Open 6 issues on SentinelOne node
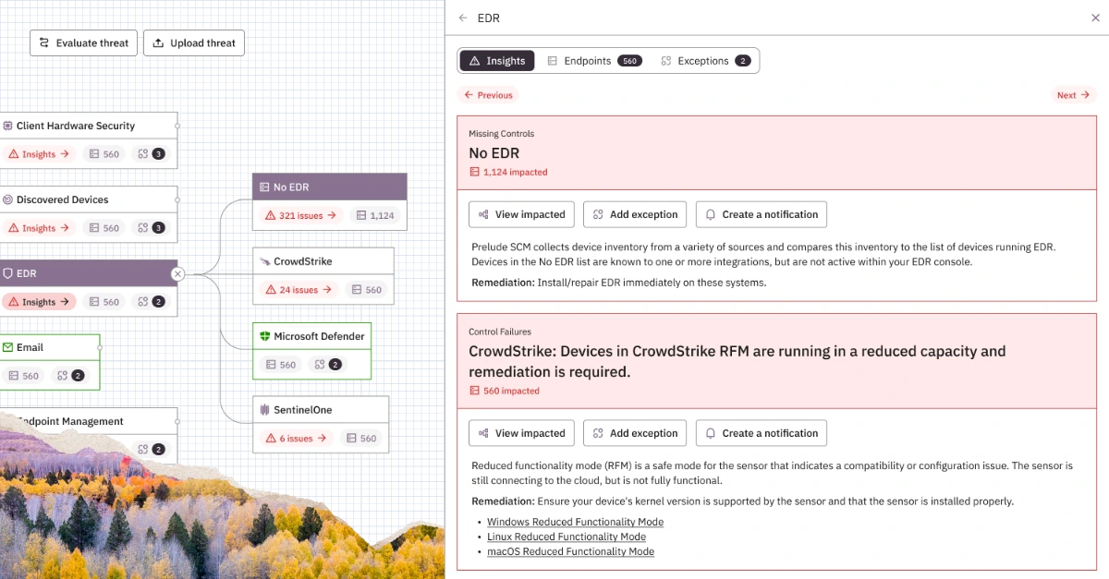 pos(296,439)
